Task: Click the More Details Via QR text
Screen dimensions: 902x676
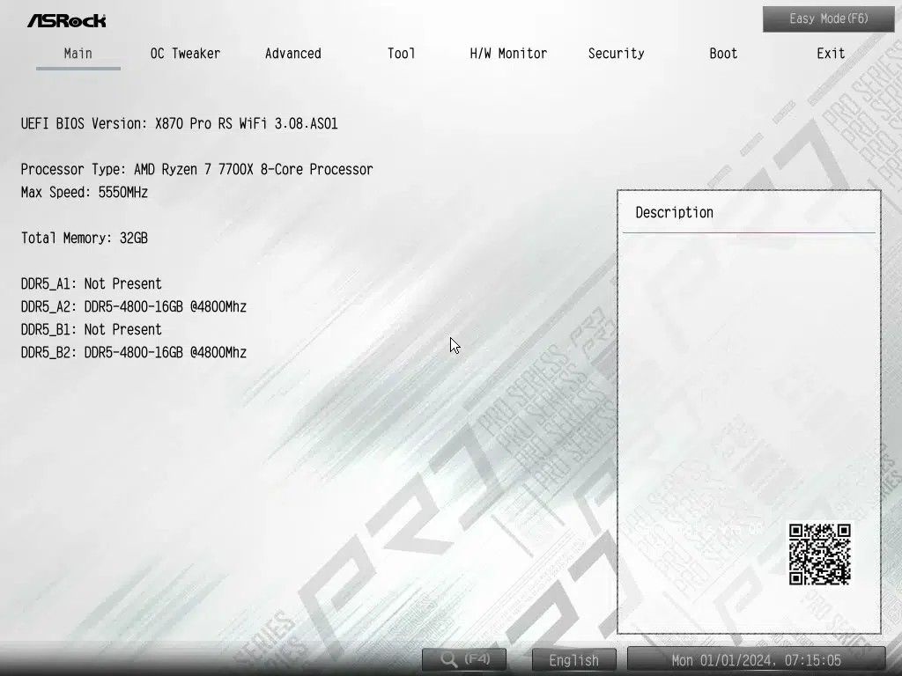Action: click(699, 529)
